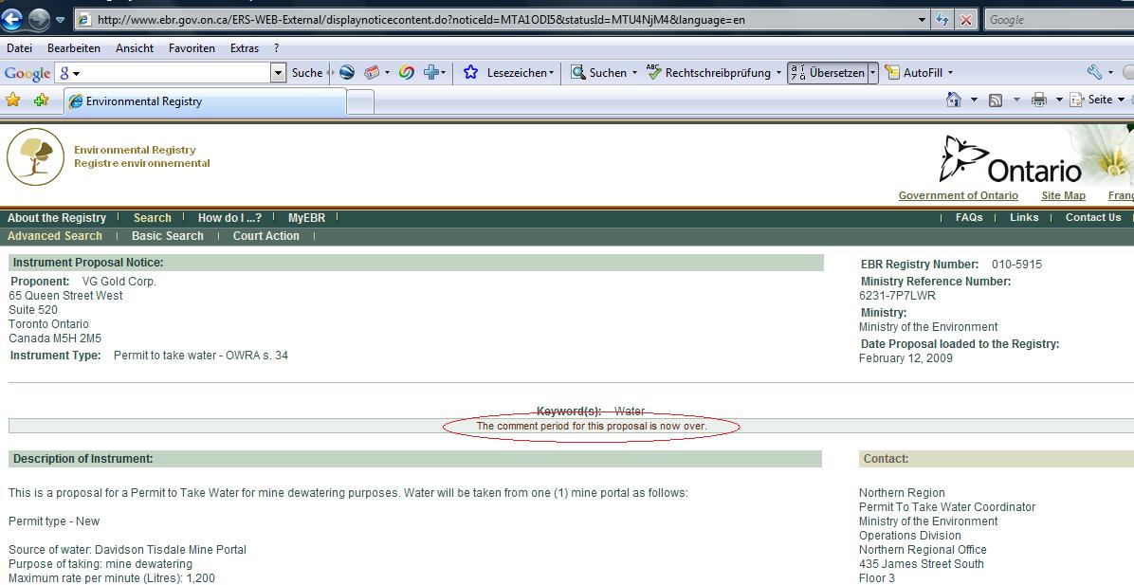Open the Links page link
Viewport: 1134px width, 585px height.
1024,218
